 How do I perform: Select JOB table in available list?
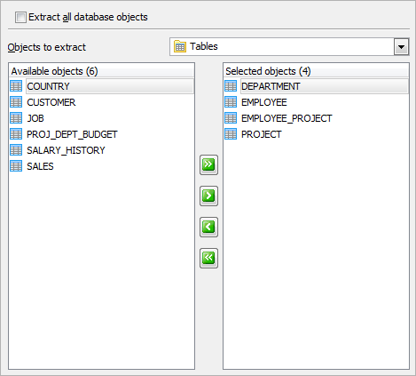point(35,118)
